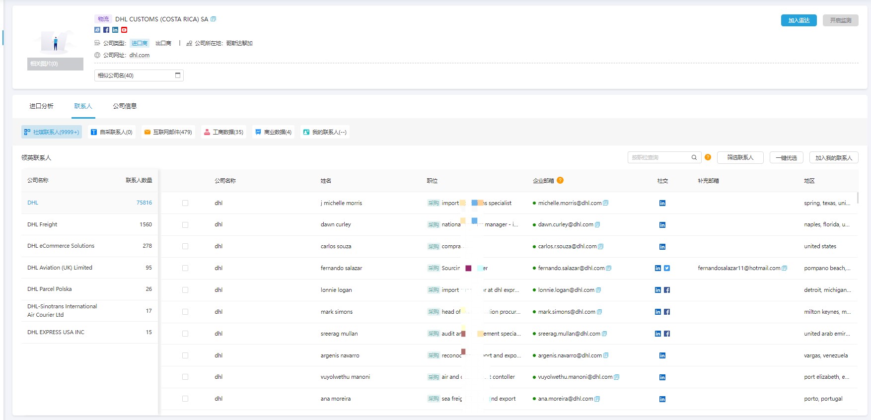This screenshot has width=871, height=420.
Task: Copy fernandosalazar11@hotmail.com supplementary email
Action: click(785, 268)
